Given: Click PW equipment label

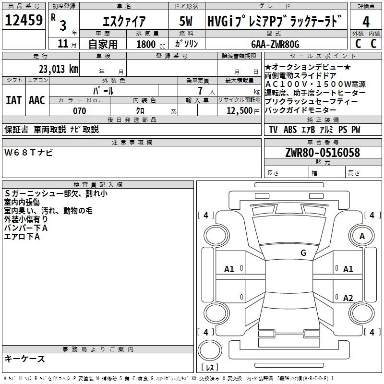Looking at the screenshot, I should tap(356, 129).
